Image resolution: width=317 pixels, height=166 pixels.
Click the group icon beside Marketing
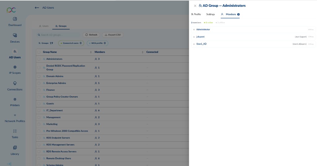point(44,124)
